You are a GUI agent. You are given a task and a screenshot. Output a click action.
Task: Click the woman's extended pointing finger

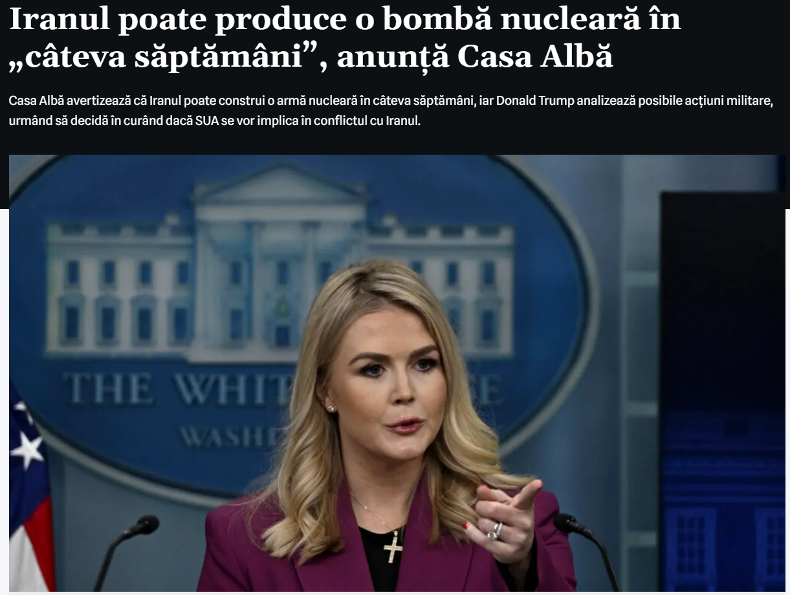524,495
